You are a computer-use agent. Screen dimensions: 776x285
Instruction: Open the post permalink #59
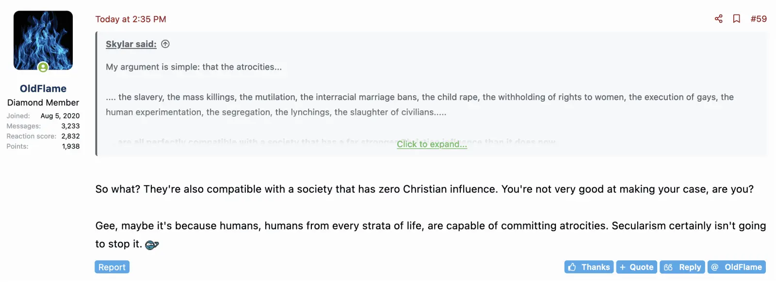click(x=759, y=19)
